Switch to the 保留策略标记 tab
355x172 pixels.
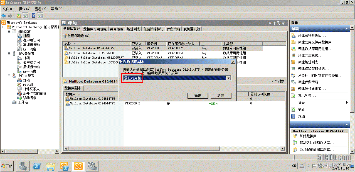154,29
